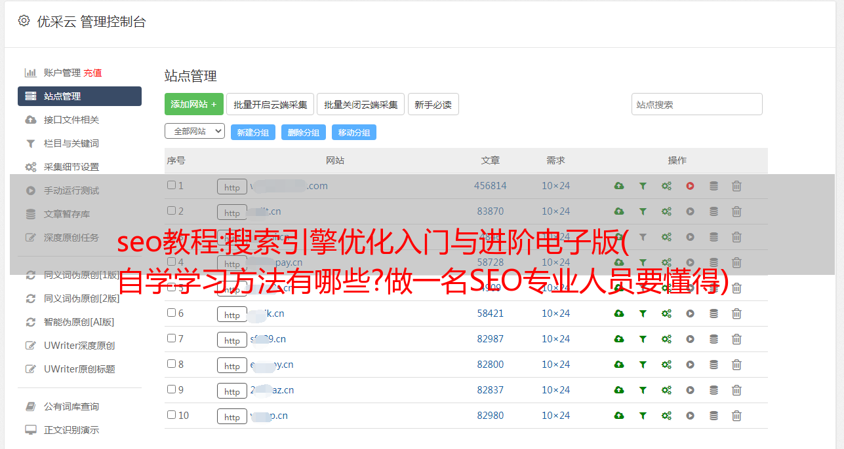The height and width of the screenshot is (449, 844).
Task: Click the gear icon beside 优采云 title
Action: tap(24, 21)
